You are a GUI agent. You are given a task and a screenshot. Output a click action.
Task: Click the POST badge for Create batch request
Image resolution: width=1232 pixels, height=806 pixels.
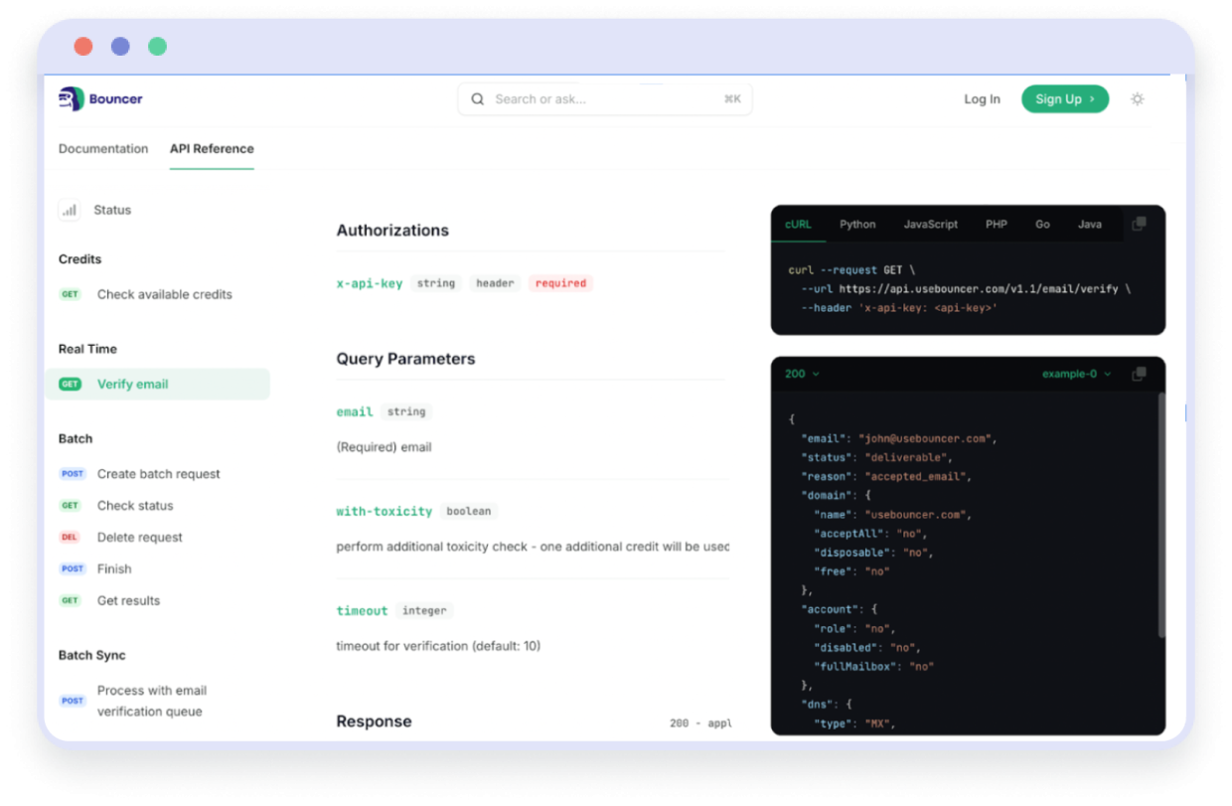(72, 474)
